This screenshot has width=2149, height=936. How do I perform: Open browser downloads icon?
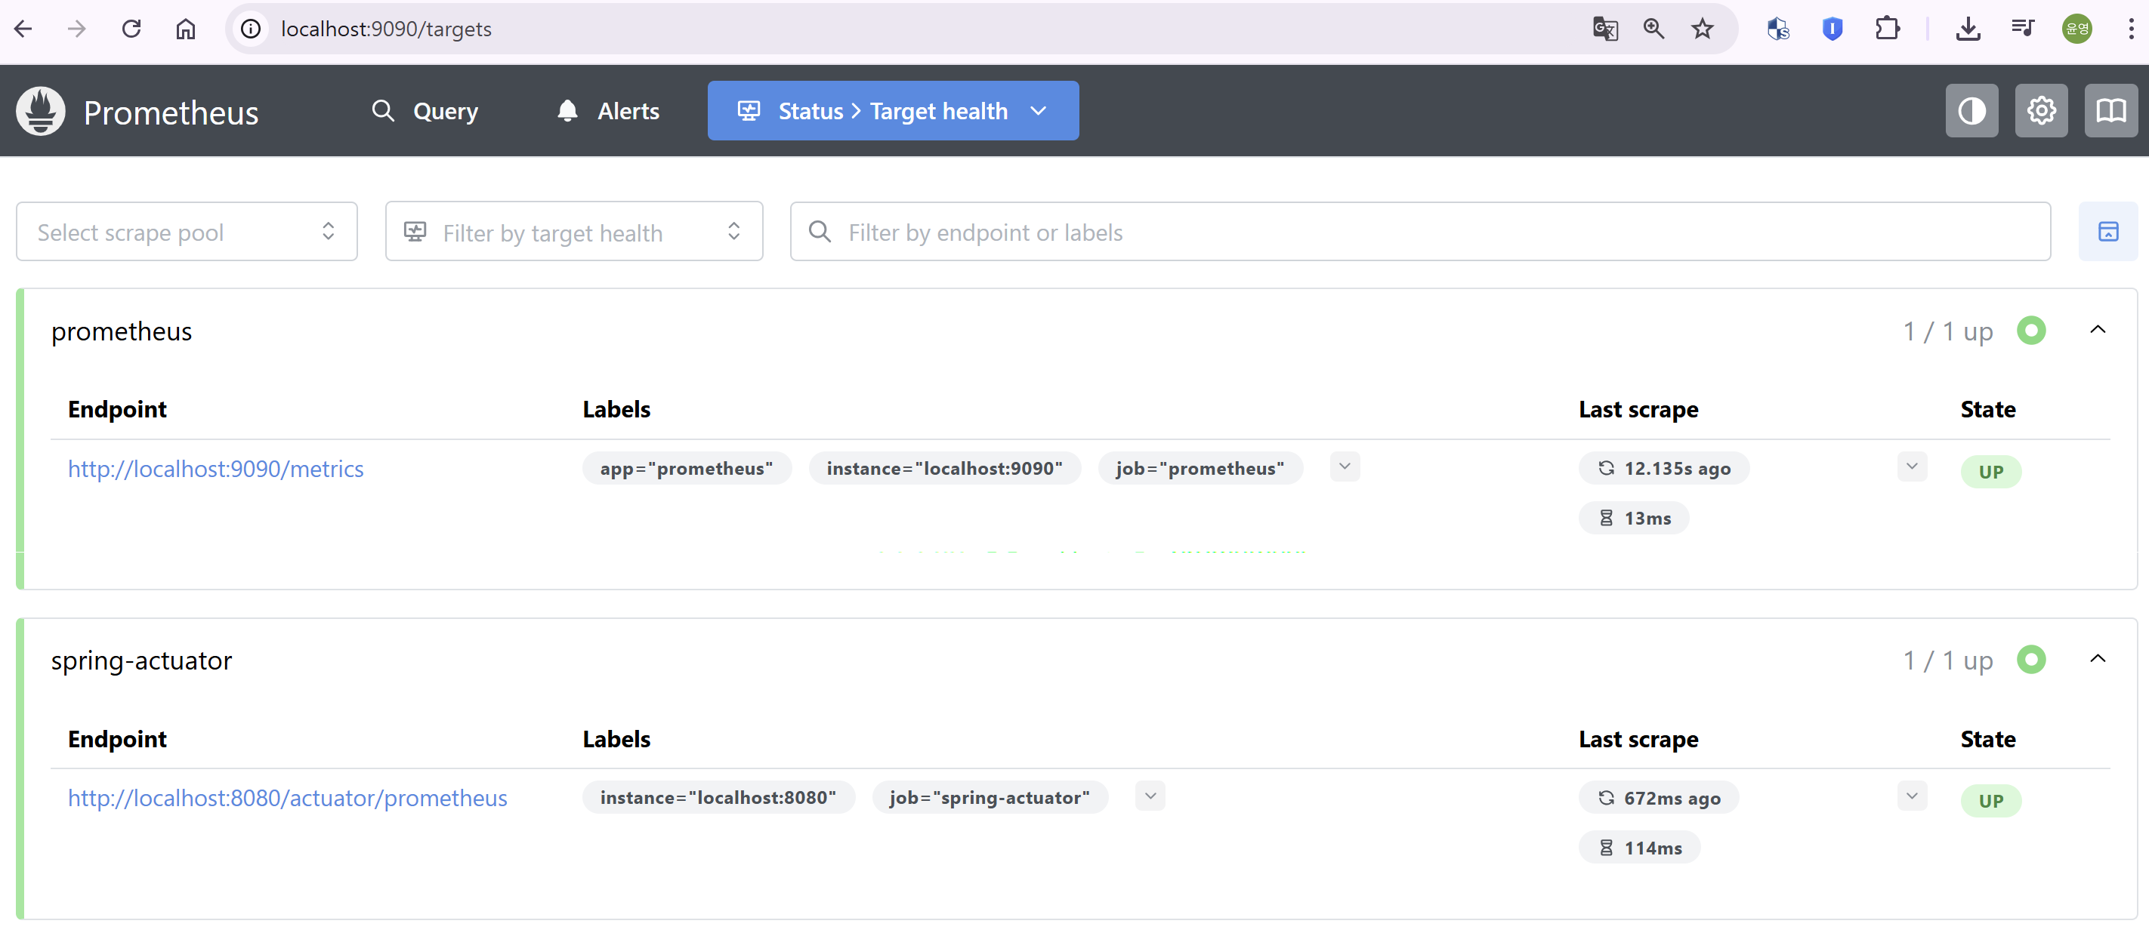click(1968, 29)
